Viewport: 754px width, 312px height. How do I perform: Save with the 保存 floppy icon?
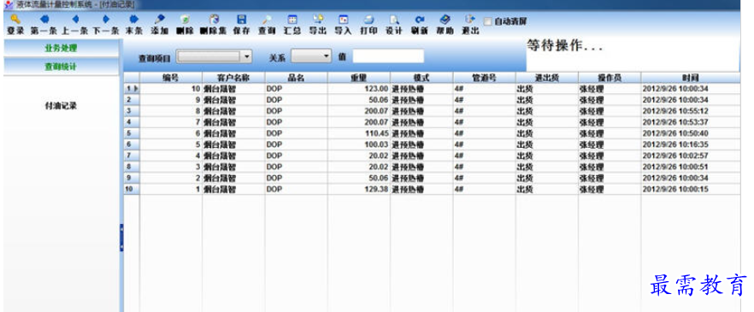coord(241,19)
